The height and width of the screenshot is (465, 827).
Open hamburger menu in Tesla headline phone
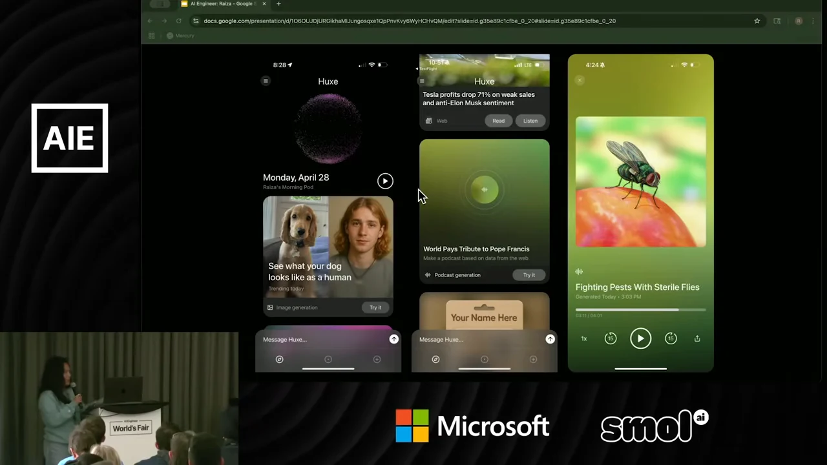point(422,81)
